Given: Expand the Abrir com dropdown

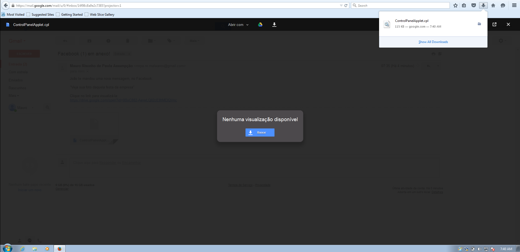Looking at the screenshot, I should (x=238, y=25).
